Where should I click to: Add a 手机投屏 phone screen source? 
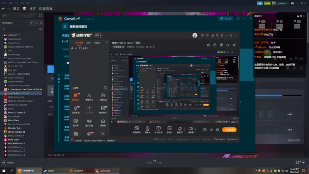(158, 130)
